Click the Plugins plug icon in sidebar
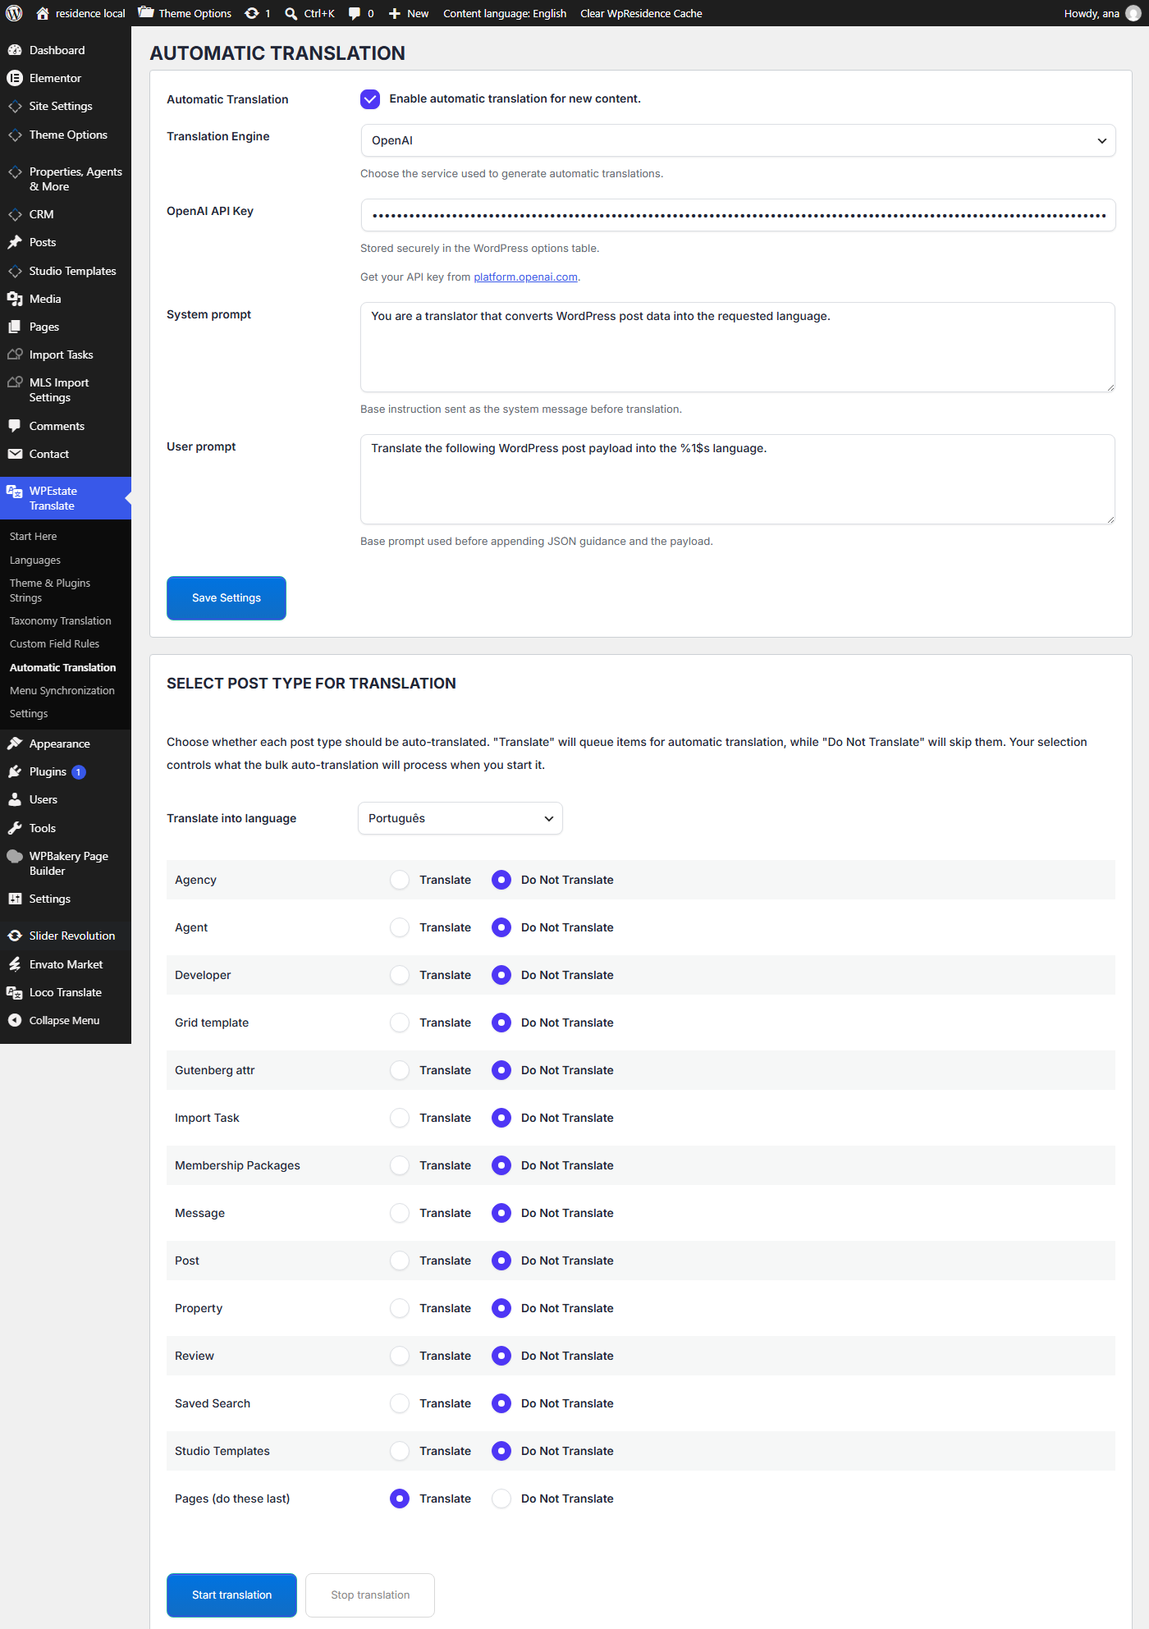The height and width of the screenshot is (1629, 1149). click(x=15, y=771)
